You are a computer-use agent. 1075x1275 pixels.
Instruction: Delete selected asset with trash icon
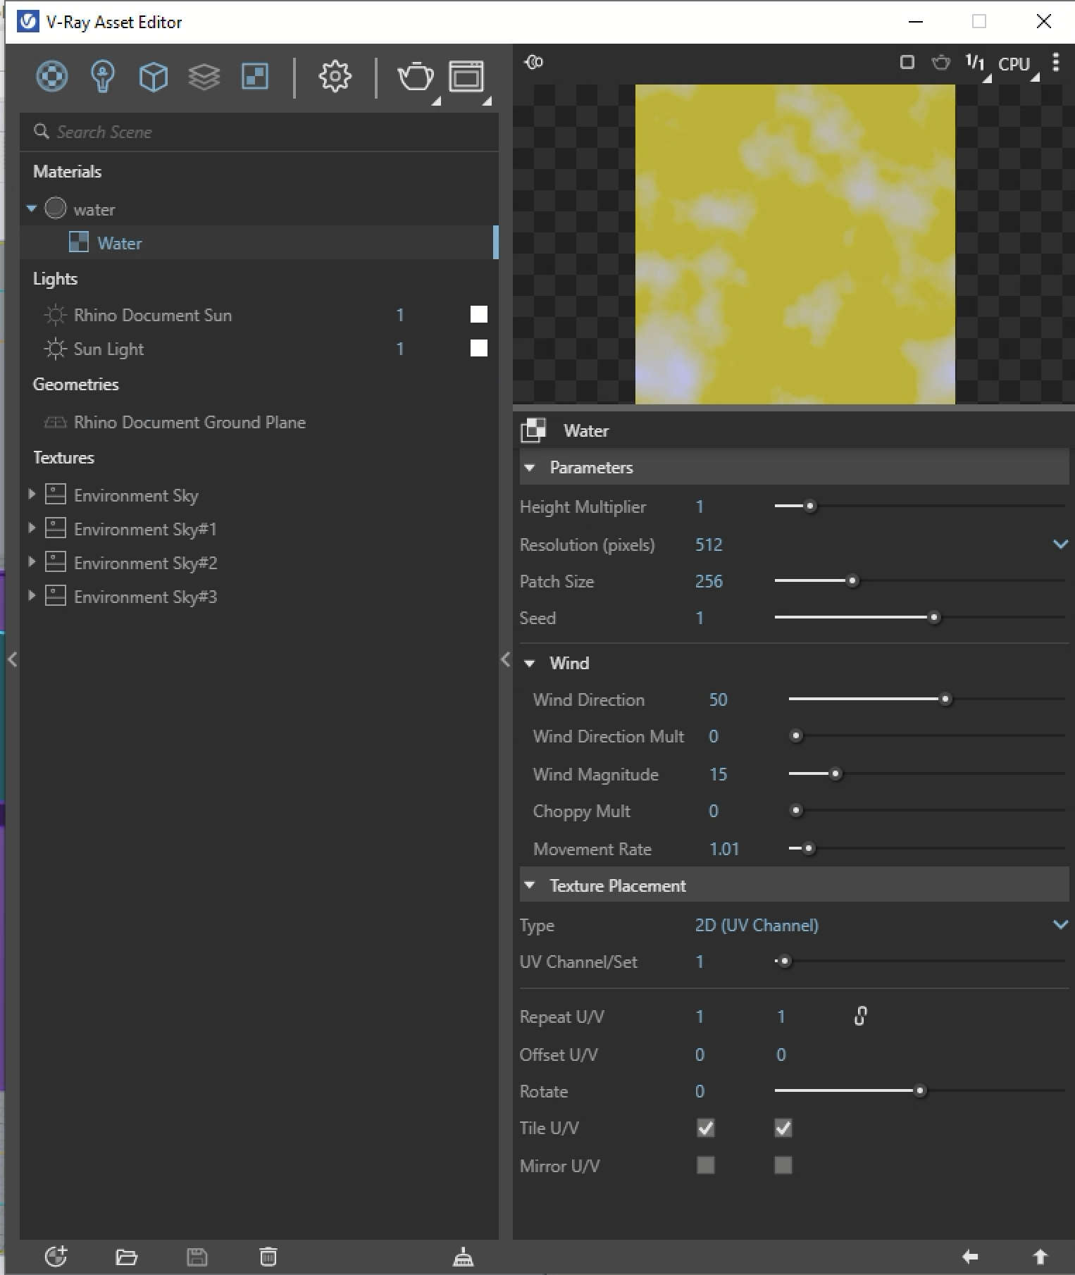point(268,1257)
